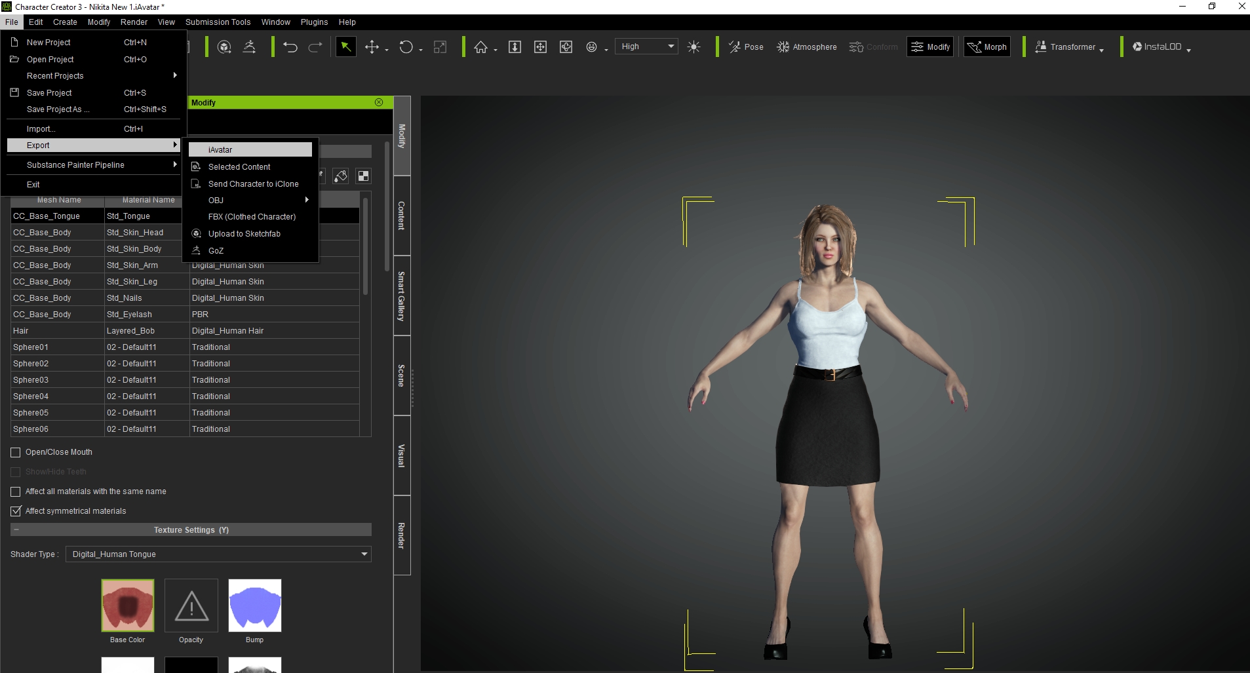Click Open Project folder icon
This screenshot has height=673, width=1250.
14,59
